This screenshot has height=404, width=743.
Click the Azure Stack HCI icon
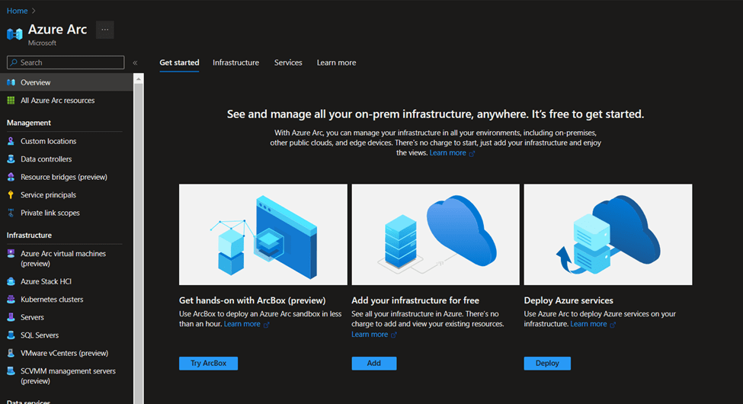point(11,282)
